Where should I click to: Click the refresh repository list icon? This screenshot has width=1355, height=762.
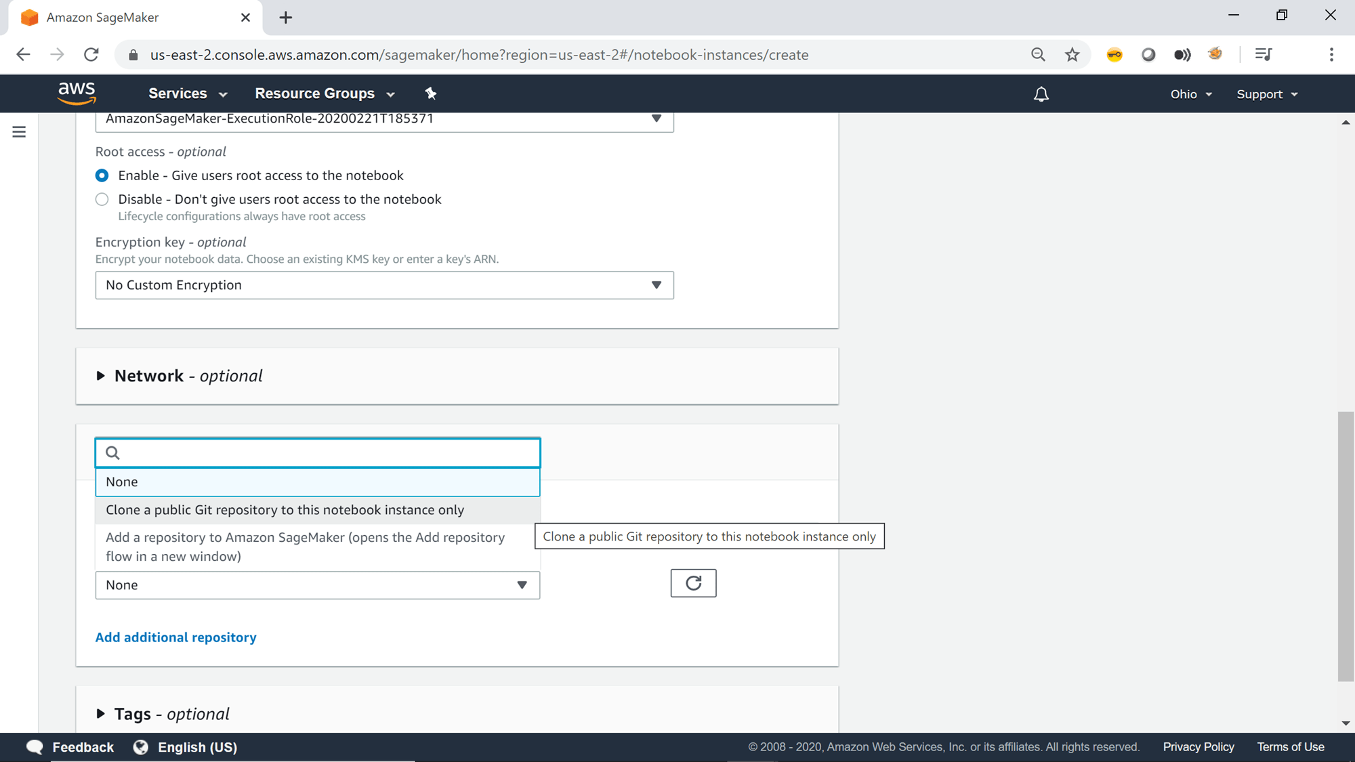[693, 583]
